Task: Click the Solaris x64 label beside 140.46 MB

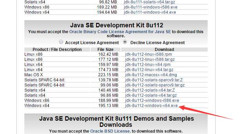Action: (35, 90)
